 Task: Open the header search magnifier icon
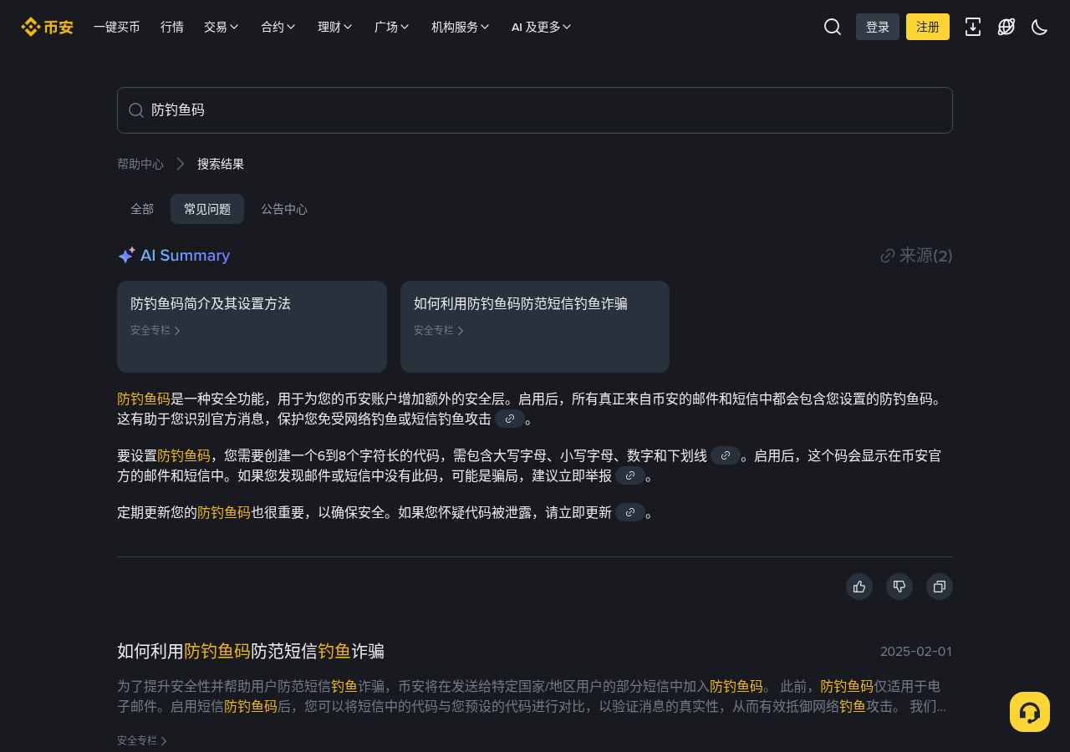click(x=833, y=27)
